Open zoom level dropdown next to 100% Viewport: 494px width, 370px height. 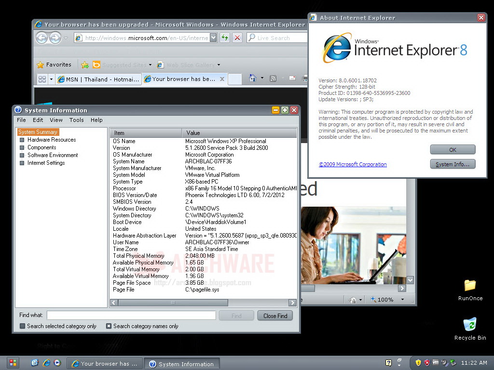coord(402,300)
